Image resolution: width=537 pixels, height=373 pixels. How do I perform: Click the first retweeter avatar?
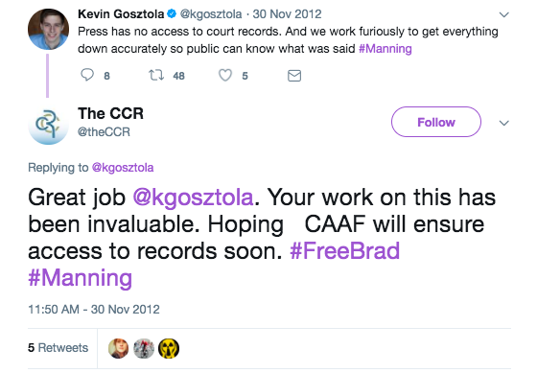point(118,348)
